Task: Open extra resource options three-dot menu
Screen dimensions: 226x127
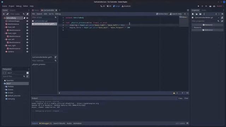Action: [204, 14]
